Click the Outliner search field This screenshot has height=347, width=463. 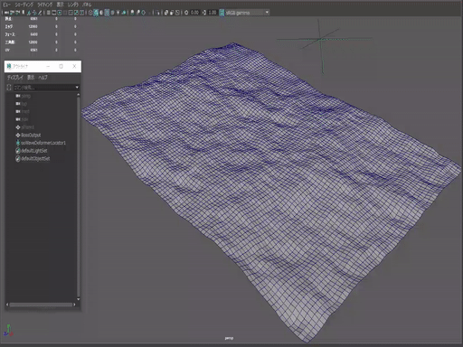click(x=43, y=88)
